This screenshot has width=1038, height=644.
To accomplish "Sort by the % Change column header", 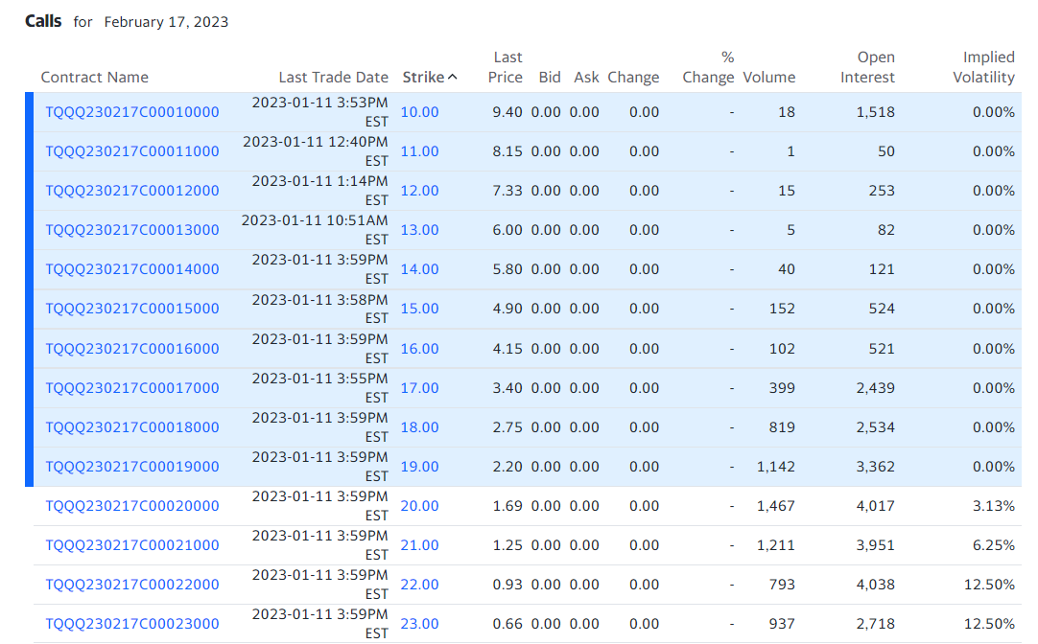I will coord(708,67).
